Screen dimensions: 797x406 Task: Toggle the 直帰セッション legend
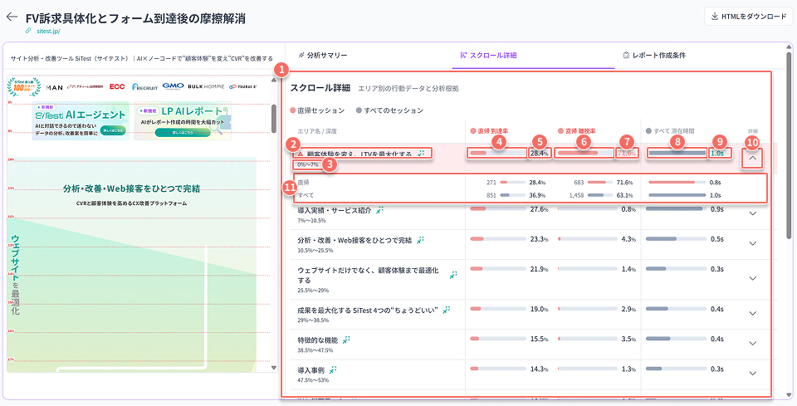pyautogui.click(x=317, y=110)
